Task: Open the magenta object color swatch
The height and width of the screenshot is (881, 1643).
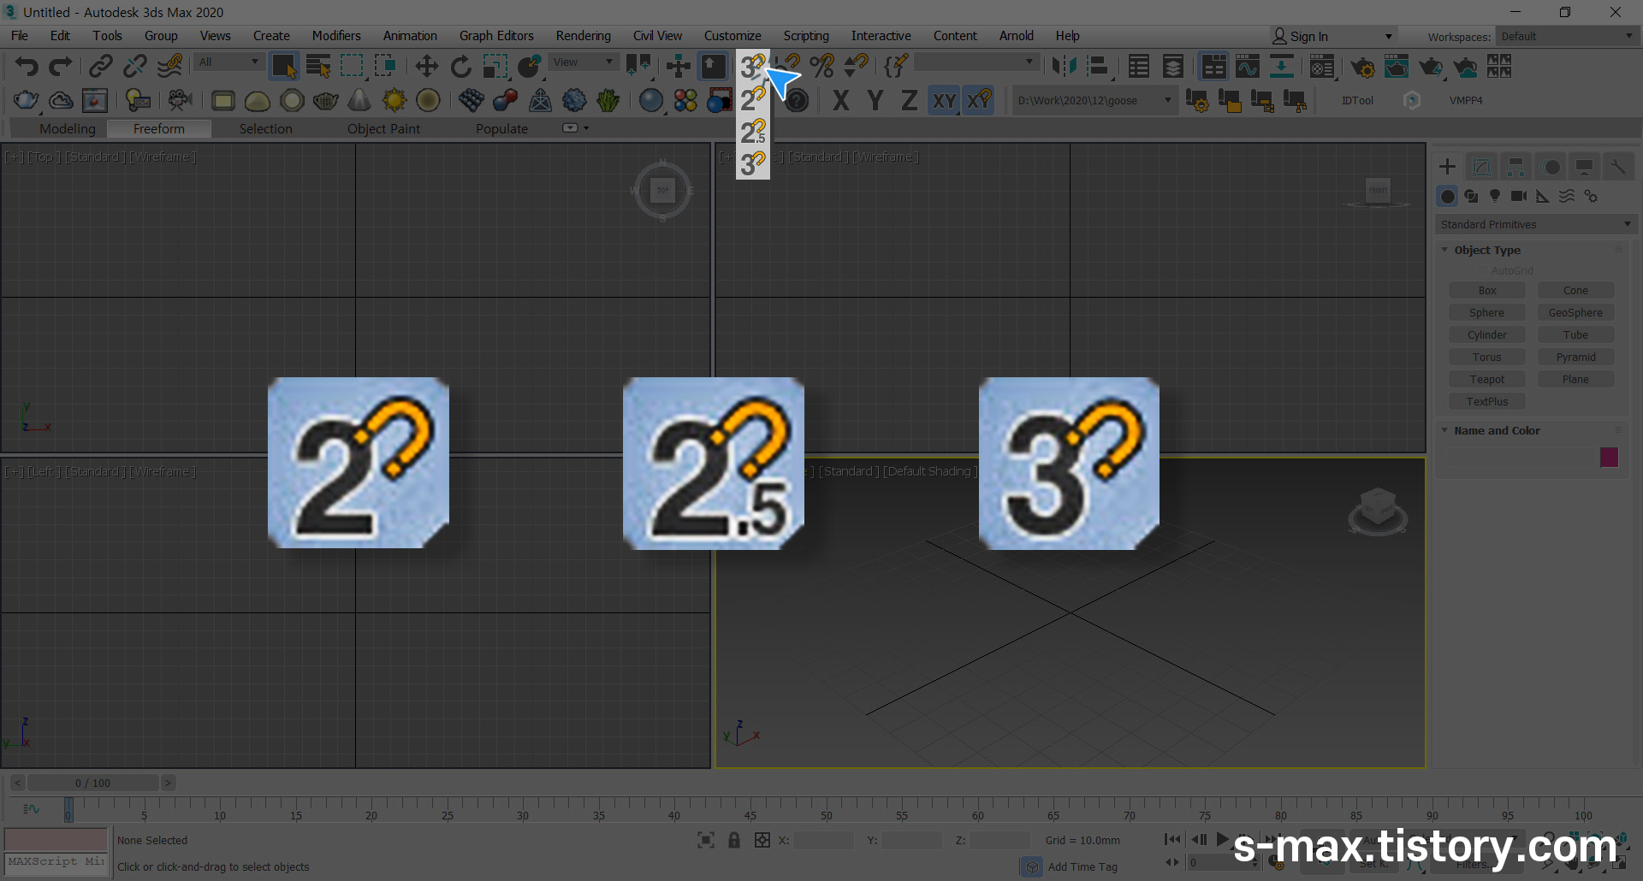Action: pyautogui.click(x=1610, y=458)
